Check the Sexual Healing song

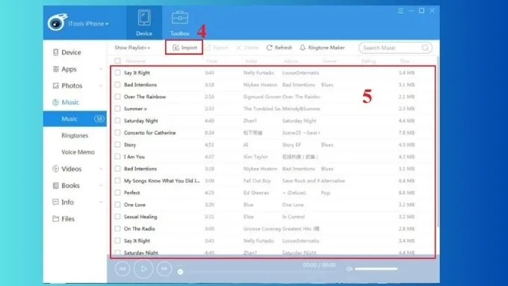tap(117, 217)
